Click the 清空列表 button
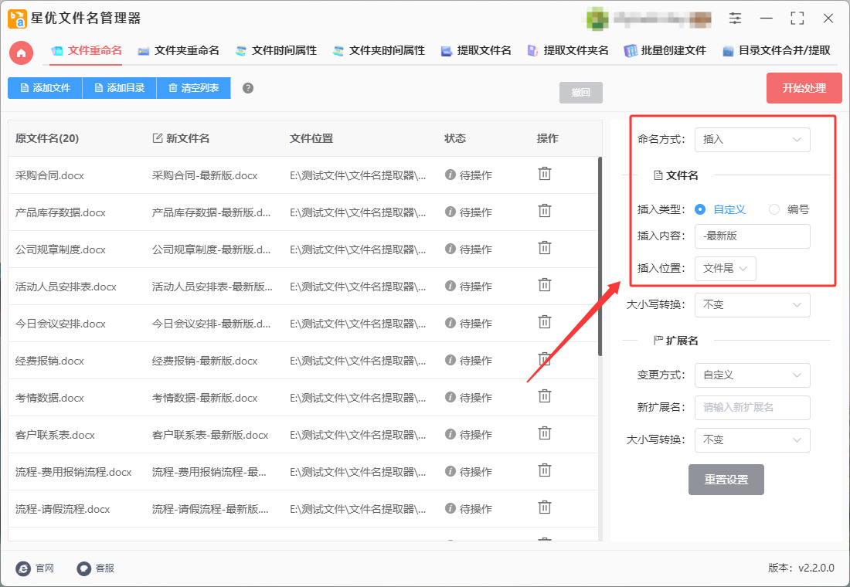Screen dimensions: 850x587 pyautogui.click(x=193, y=88)
